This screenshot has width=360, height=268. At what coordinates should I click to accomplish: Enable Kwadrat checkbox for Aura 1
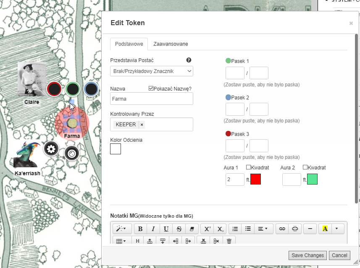248,167
